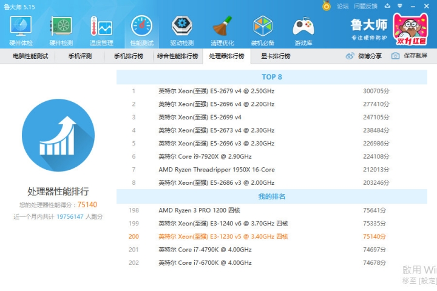Select Xeon E5-2679 v4 @ 2.50GHz row
The width and height of the screenshot is (437, 291).
pyautogui.click(x=272, y=91)
